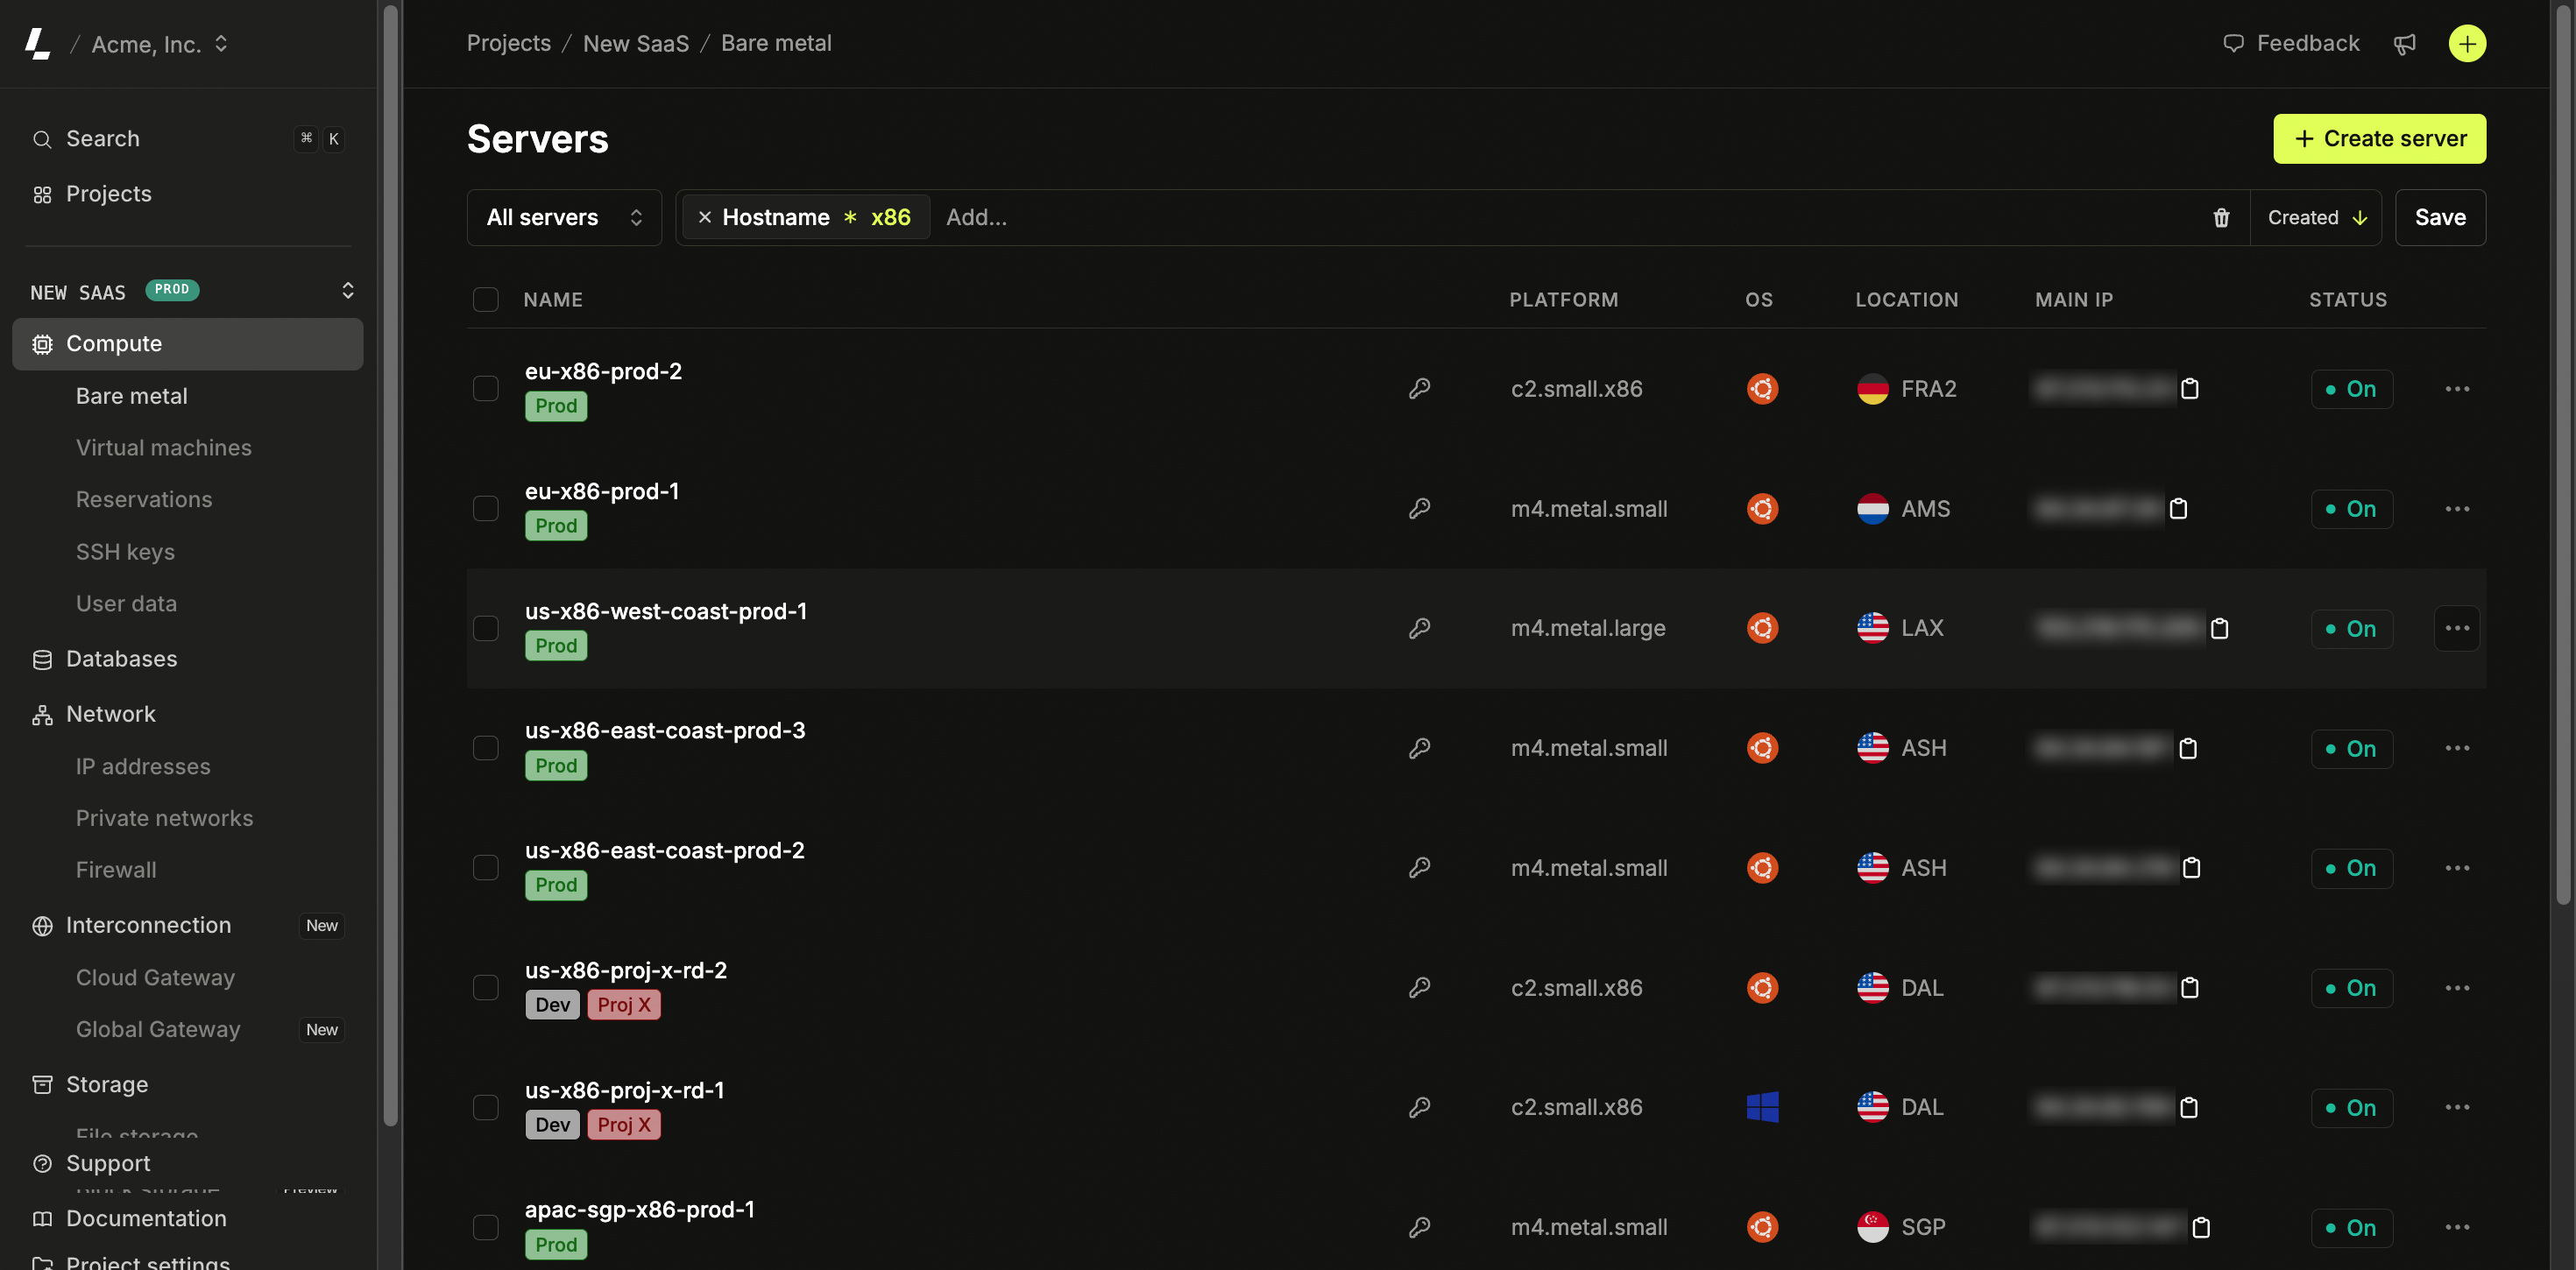Click the Save button for the current filter
The height and width of the screenshot is (1270, 2576).
2440,217
